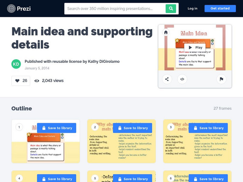Click the '27 frames' label
243x182 pixels.
[x=223, y=108]
